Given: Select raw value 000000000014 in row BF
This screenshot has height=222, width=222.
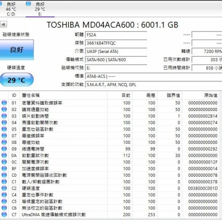Looking at the screenshot, I should [203, 169].
